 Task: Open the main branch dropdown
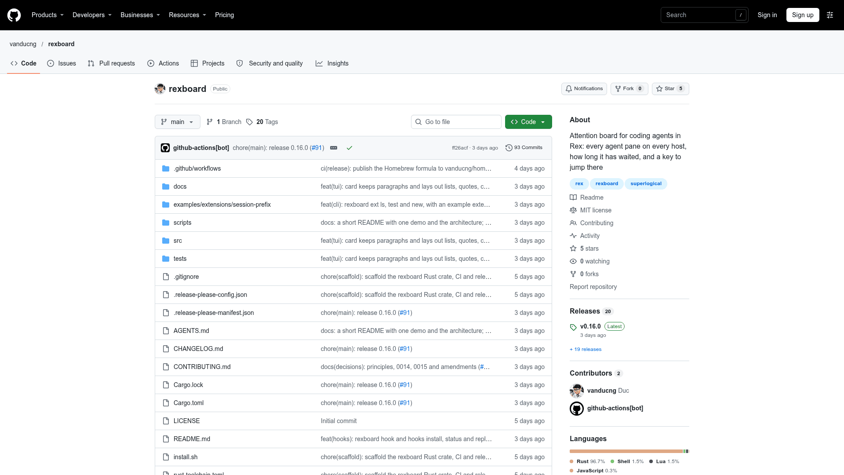[178, 122]
